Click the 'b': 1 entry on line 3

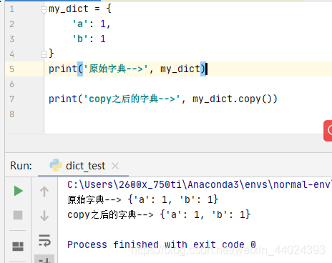pos(89,39)
